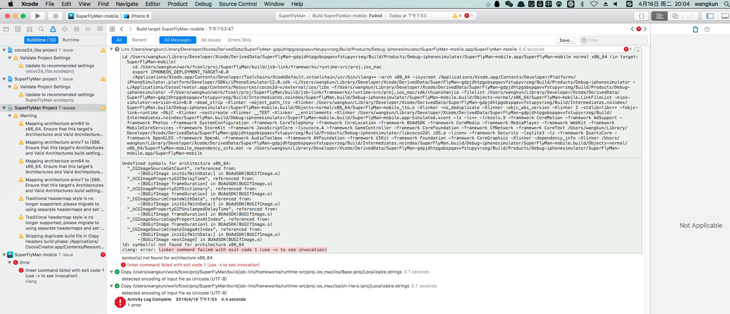Open the Source Control menu
Viewport: 730px width, 314px height.
coord(238,4)
